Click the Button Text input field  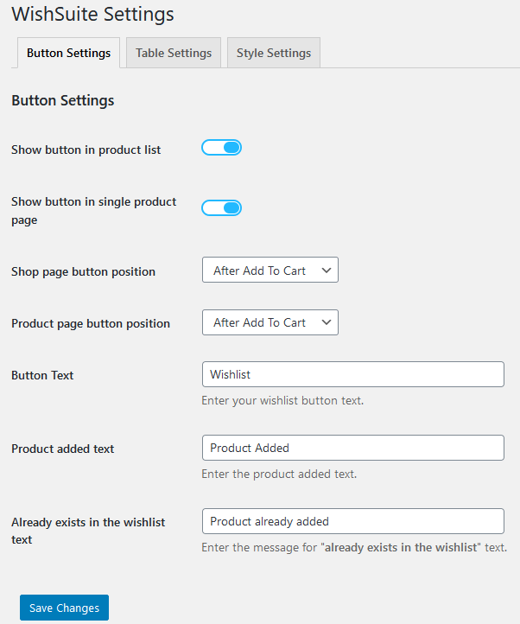pyautogui.click(x=353, y=374)
